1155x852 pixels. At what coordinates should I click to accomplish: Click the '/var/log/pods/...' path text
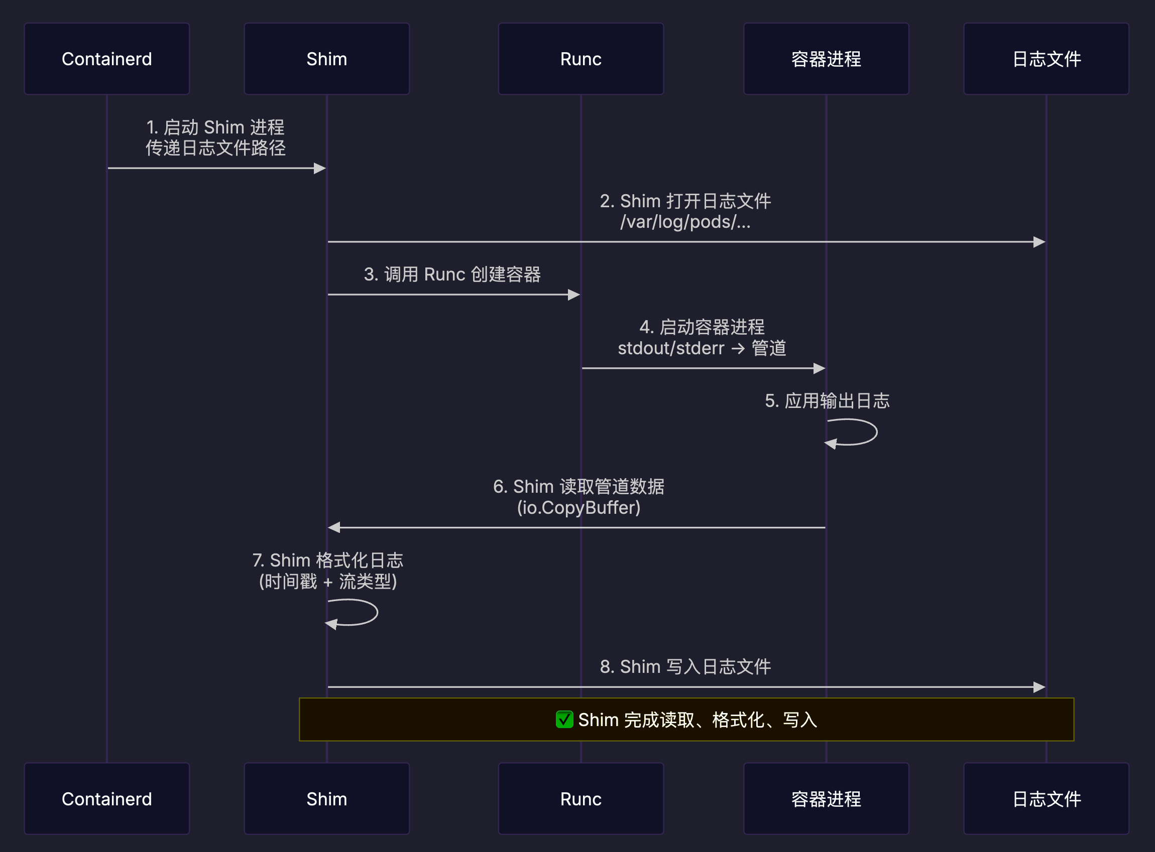[x=685, y=222]
